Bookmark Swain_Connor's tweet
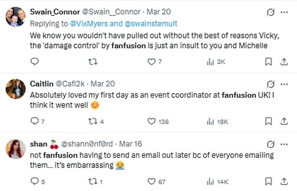 [x=268, y=61]
